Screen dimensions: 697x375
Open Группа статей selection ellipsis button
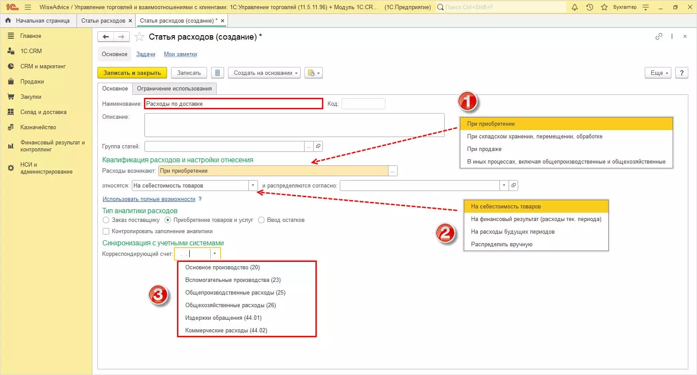pyautogui.click(x=308, y=147)
